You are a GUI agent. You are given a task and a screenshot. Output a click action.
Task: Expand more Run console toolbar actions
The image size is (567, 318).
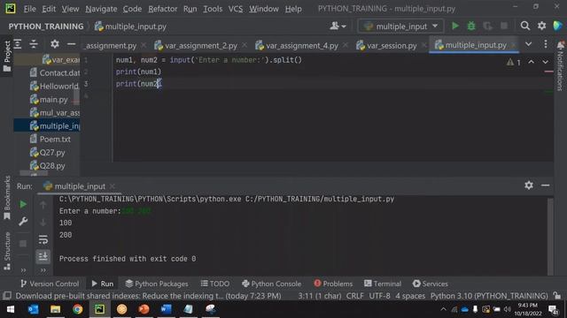coord(43,270)
